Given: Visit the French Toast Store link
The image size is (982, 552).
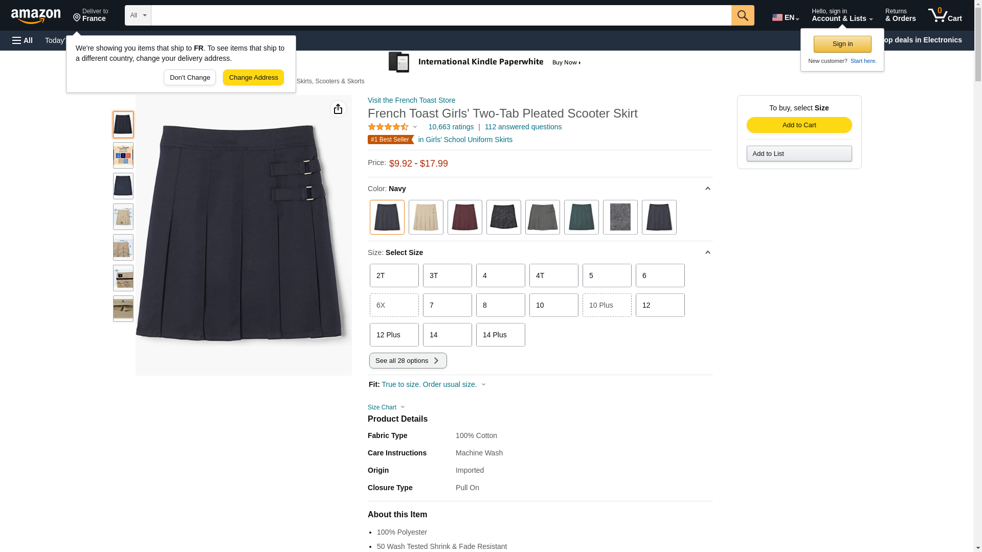Looking at the screenshot, I should (411, 100).
